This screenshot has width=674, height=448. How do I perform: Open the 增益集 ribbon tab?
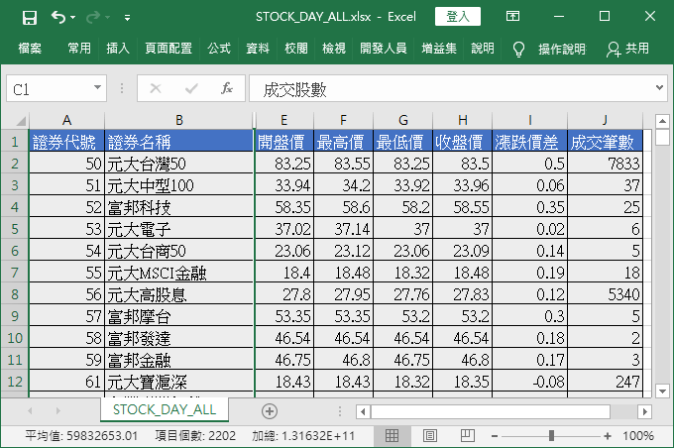click(x=439, y=49)
